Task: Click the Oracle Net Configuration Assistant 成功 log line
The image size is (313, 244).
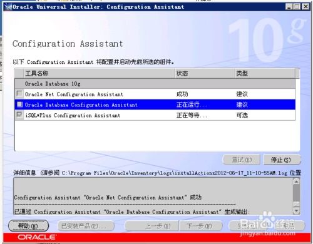Action: point(108,197)
